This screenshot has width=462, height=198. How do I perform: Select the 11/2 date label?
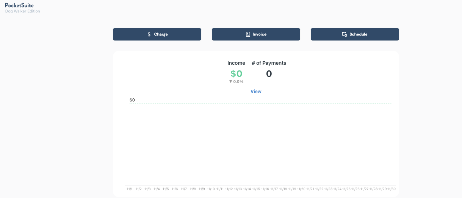point(139,189)
